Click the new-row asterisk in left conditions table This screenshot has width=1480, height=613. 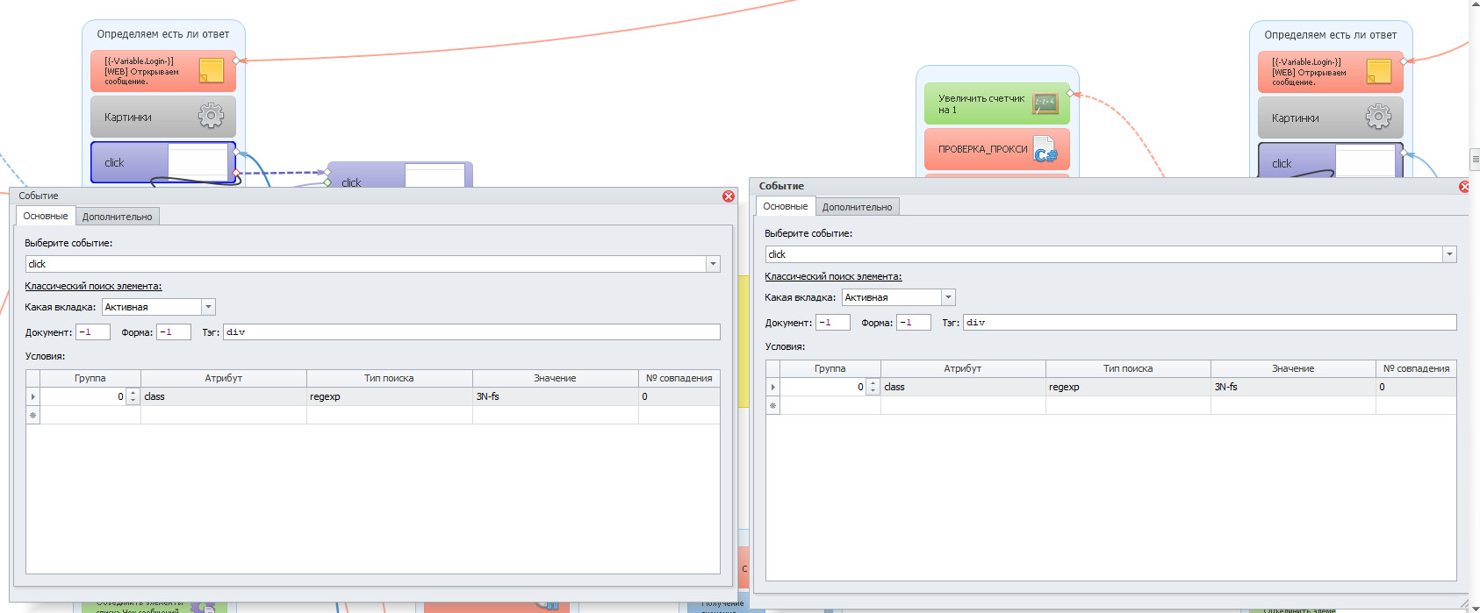[x=33, y=415]
